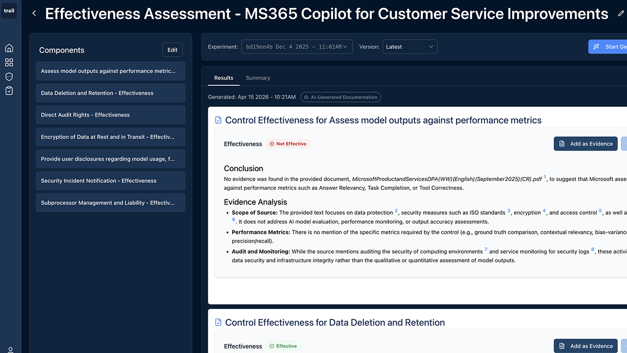Switch to the Summary tab

pyautogui.click(x=258, y=78)
